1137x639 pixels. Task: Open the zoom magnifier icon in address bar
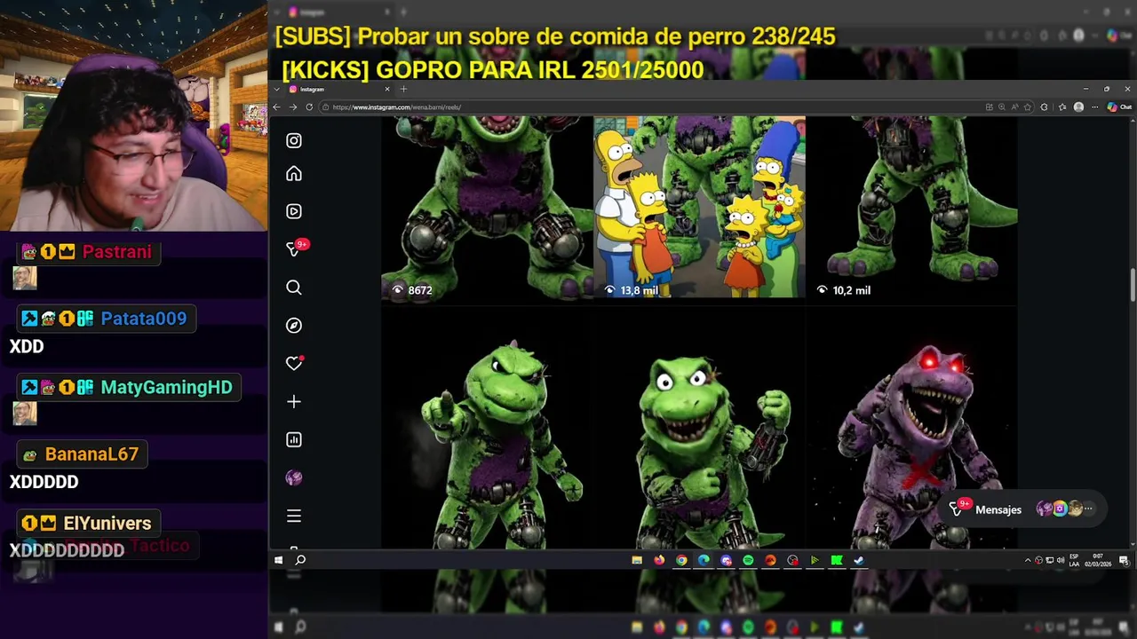tap(1002, 106)
